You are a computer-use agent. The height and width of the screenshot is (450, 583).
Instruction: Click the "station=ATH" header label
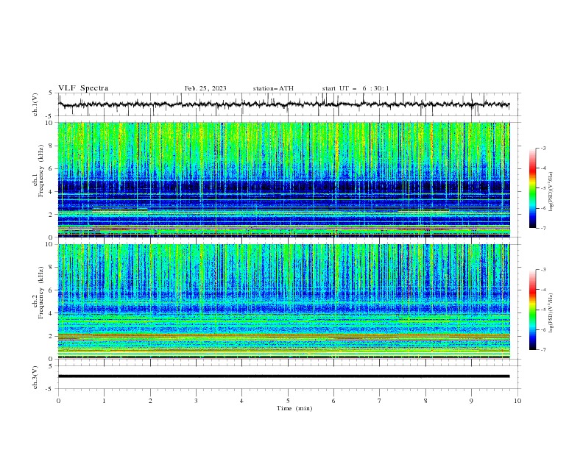tap(273, 88)
